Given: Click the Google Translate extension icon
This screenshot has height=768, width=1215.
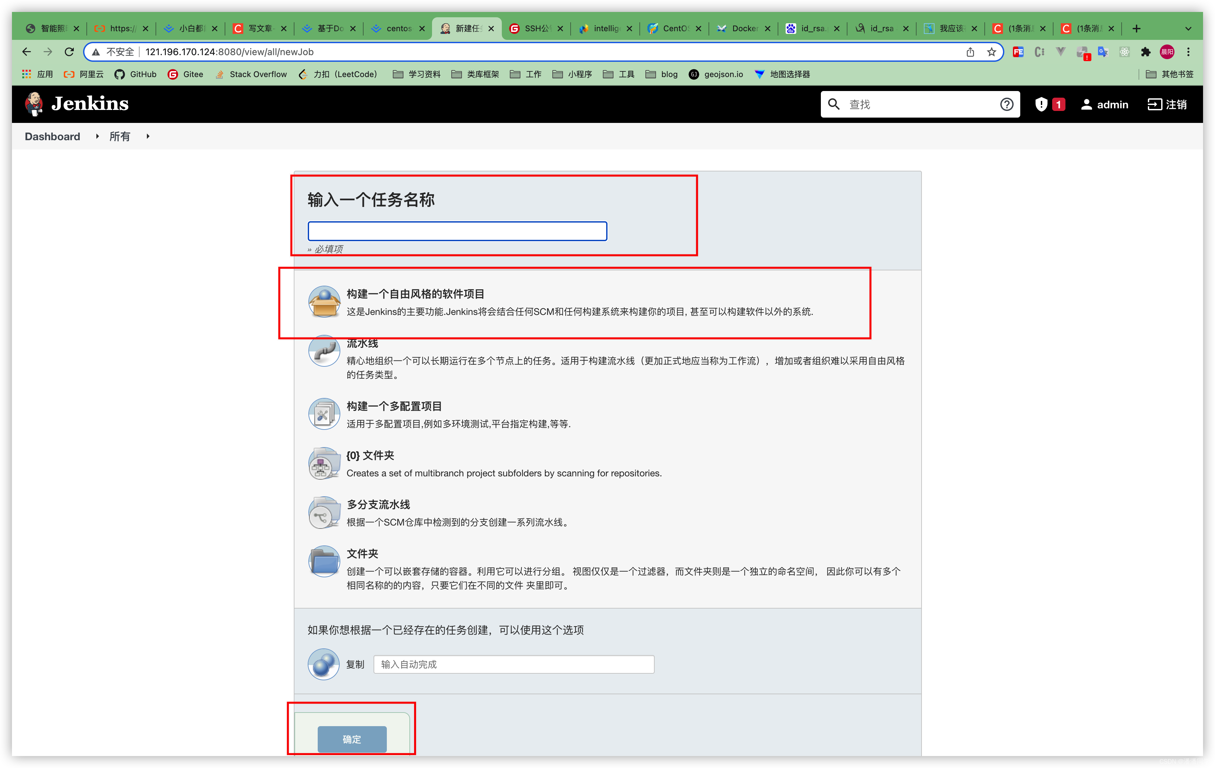Looking at the screenshot, I should coord(1103,52).
